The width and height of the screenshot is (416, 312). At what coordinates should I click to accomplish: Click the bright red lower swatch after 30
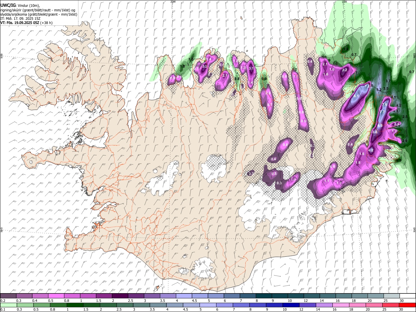point(408,305)
